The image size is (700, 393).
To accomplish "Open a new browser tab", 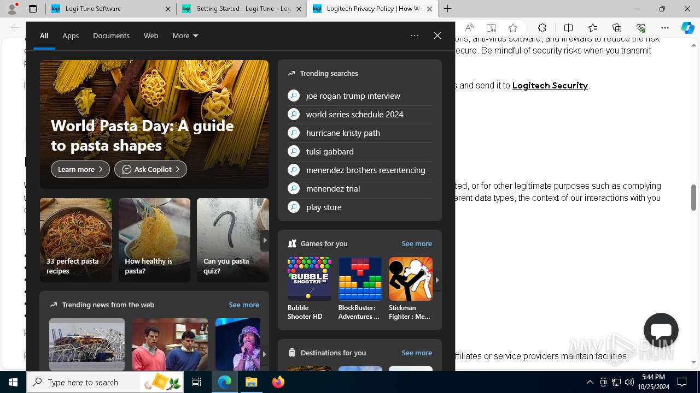I will pyautogui.click(x=447, y=9).
